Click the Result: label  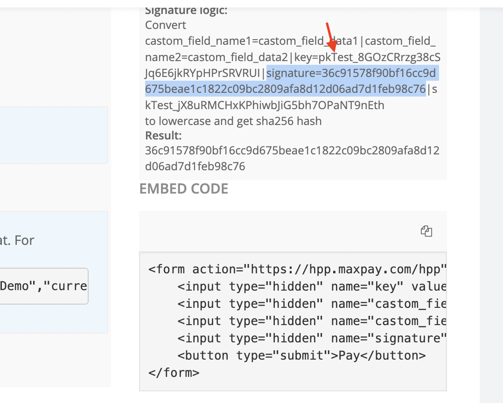(x=163, y=136)
